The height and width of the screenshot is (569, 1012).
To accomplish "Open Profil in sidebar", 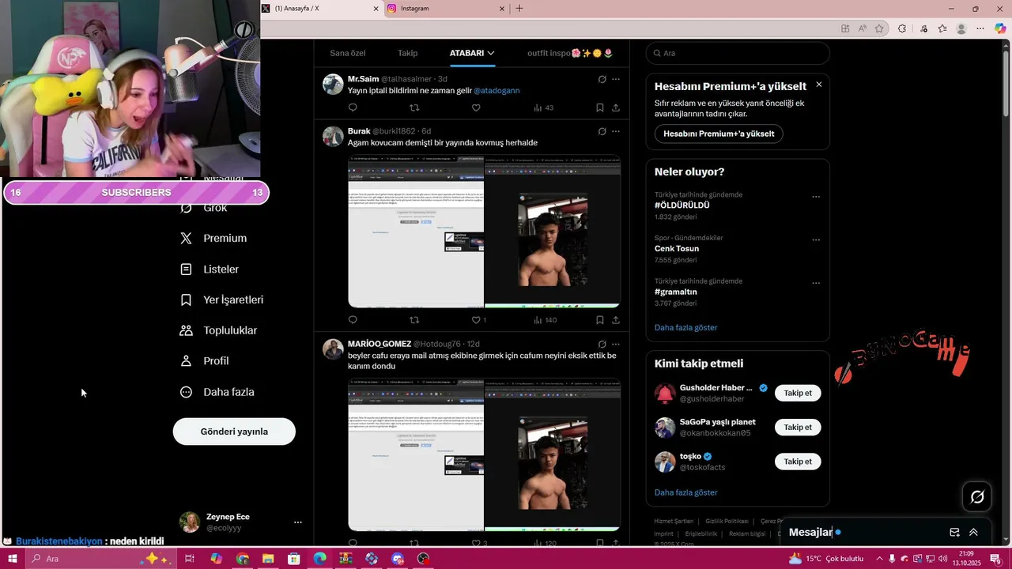I will point(206,360).
